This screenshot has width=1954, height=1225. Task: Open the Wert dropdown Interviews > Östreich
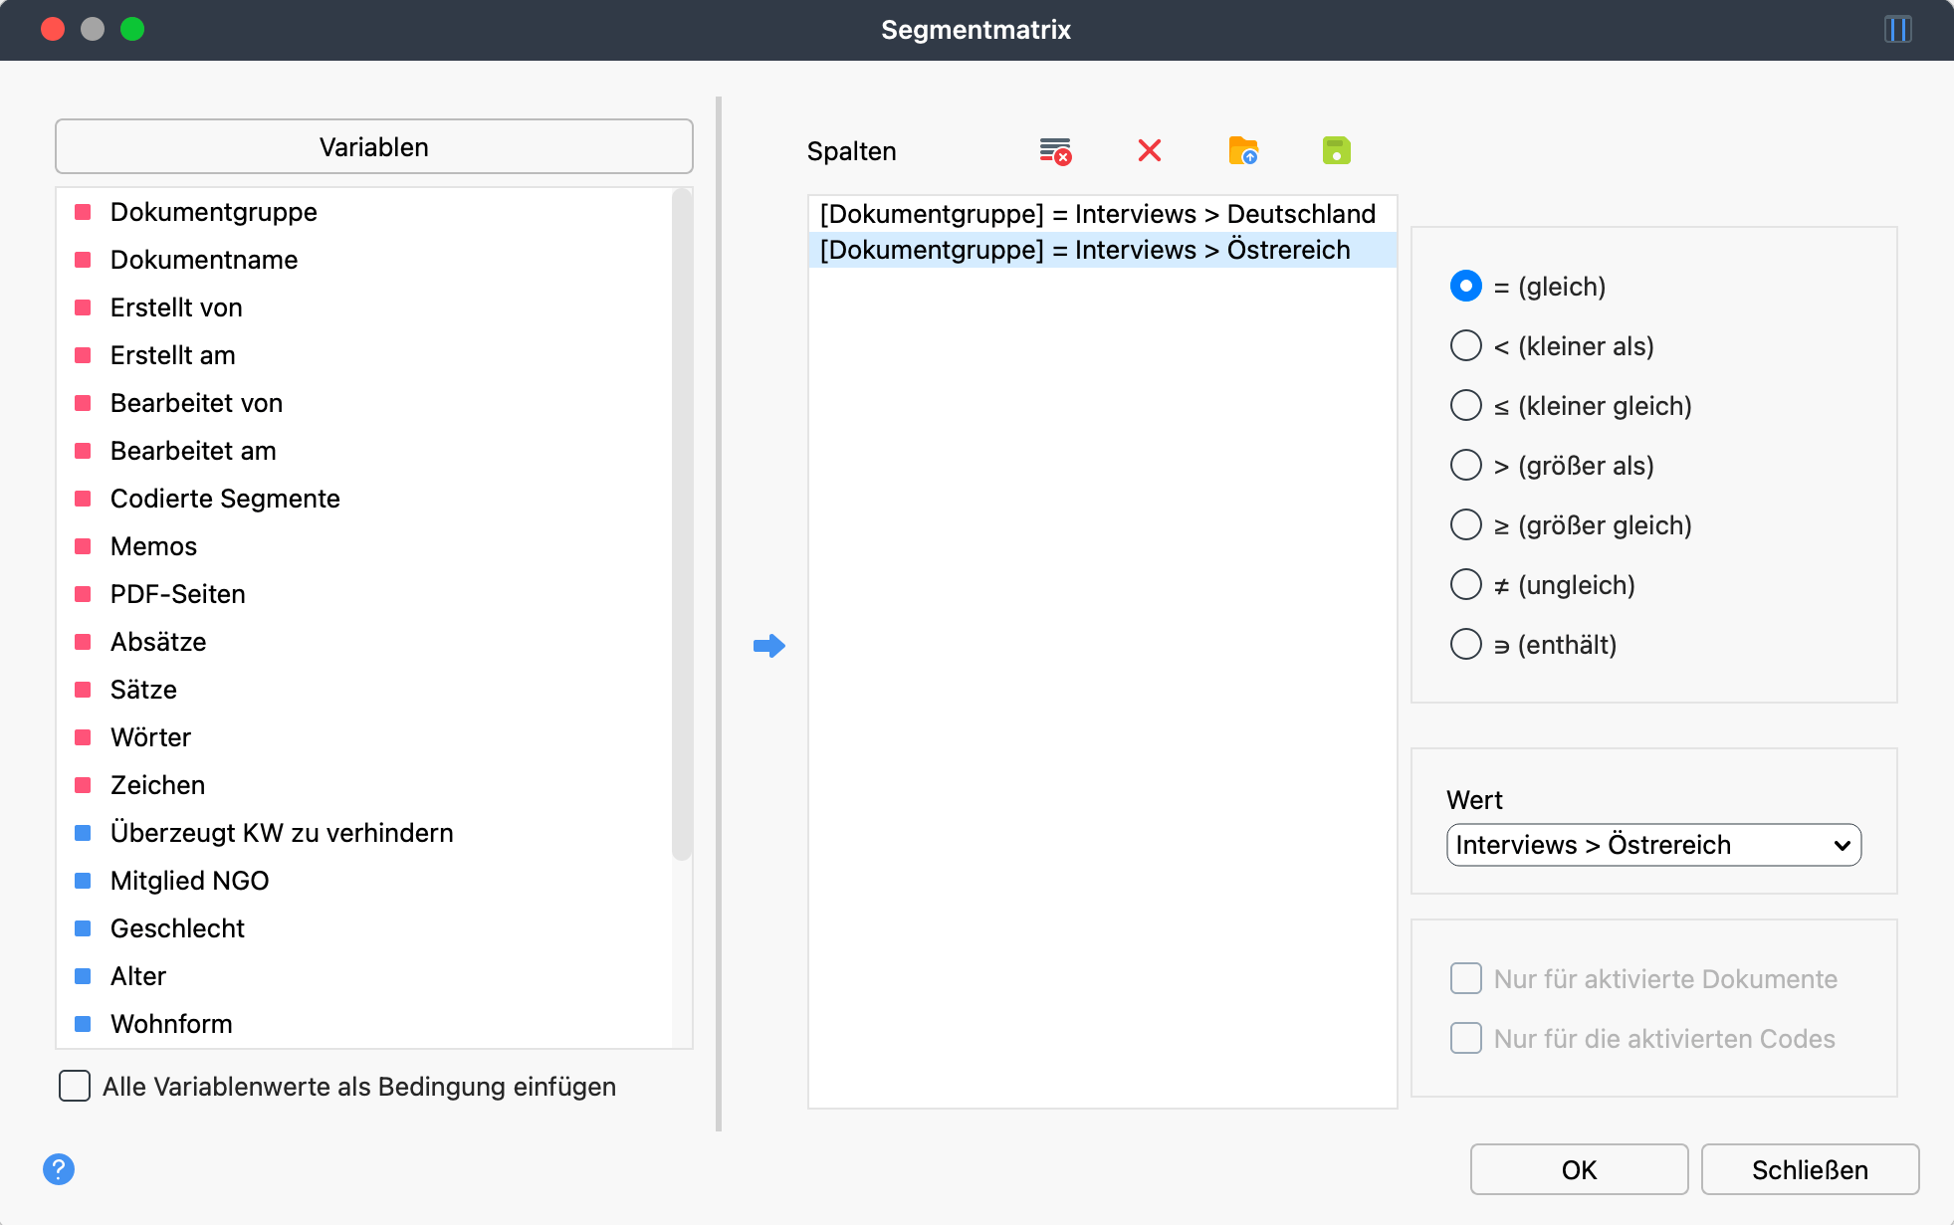tap(1652, 845)
